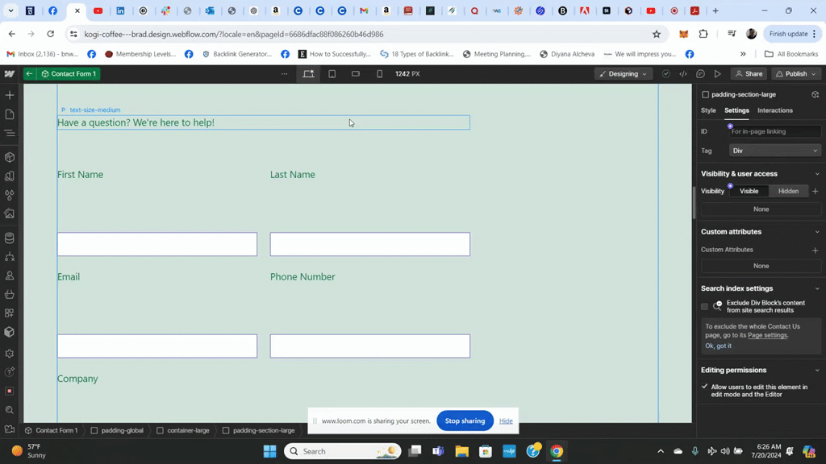
Task: Open the code export icon
Action: click(x=683, y=74)
